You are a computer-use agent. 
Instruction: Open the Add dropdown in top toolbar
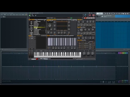[x=128, y=13]
